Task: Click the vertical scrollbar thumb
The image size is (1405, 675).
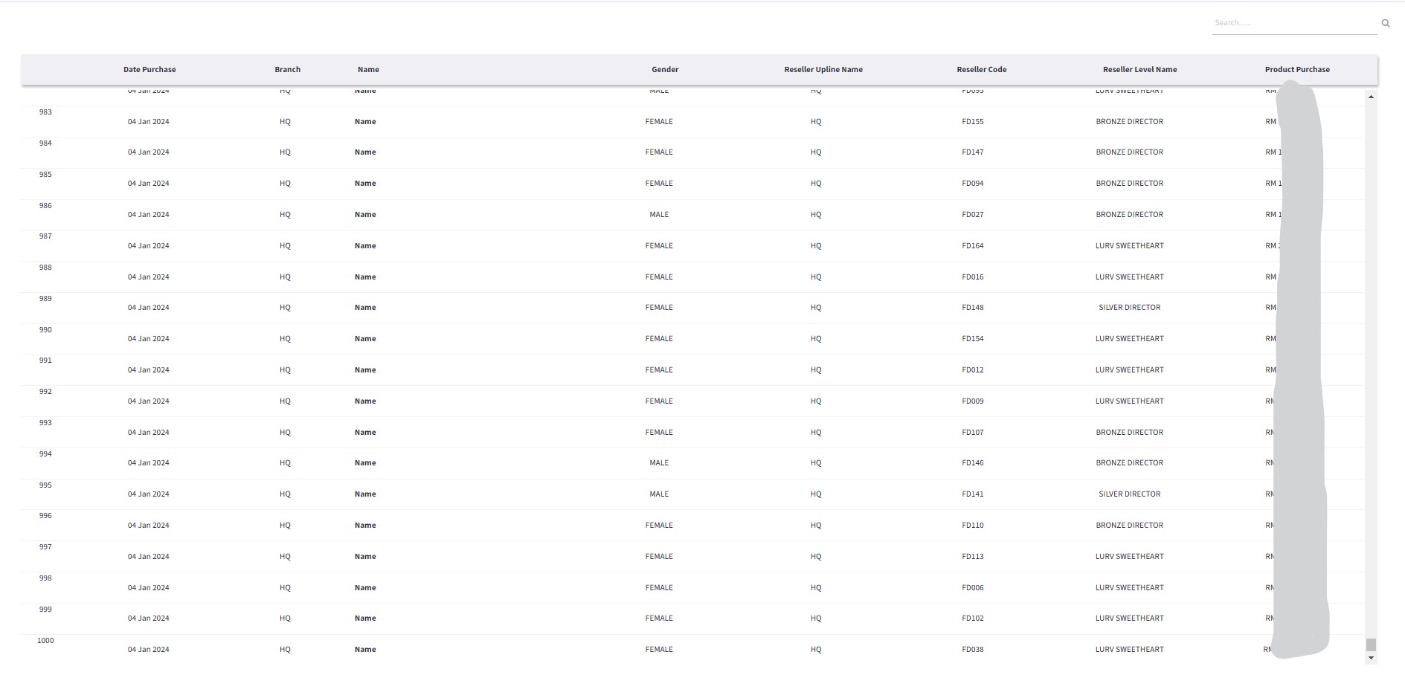Action: [1371, 645]
